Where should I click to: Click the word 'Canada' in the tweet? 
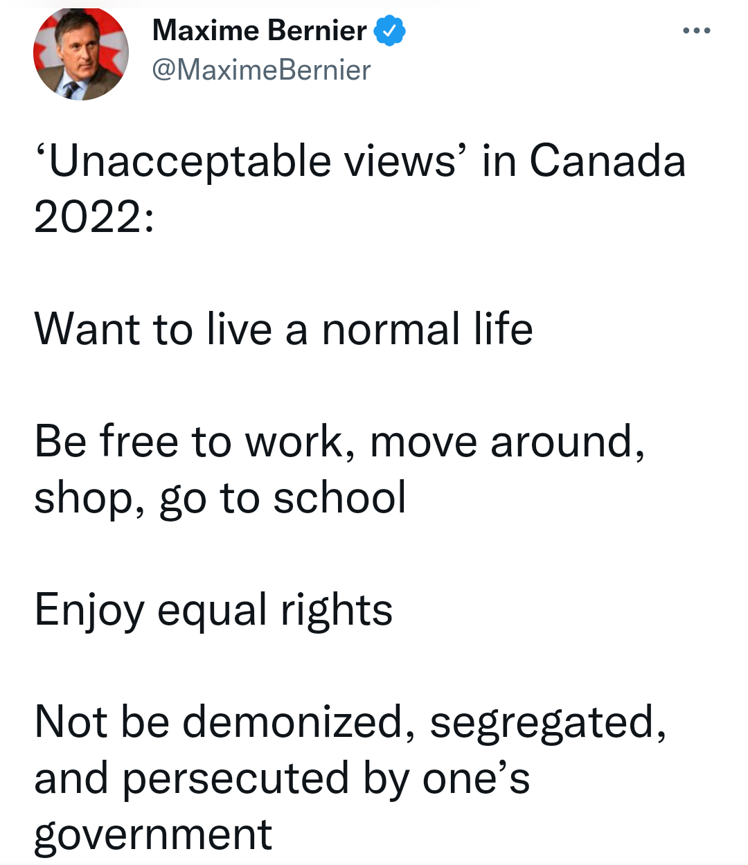click(x=607, y=161)
